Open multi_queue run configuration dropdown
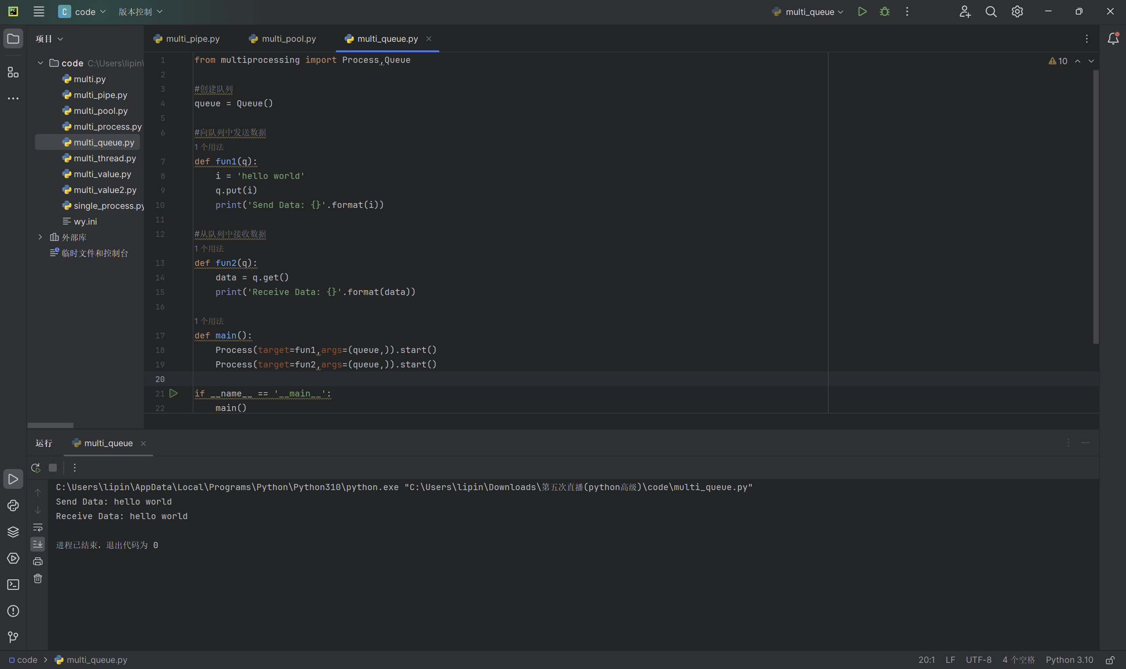 point(808,12)
